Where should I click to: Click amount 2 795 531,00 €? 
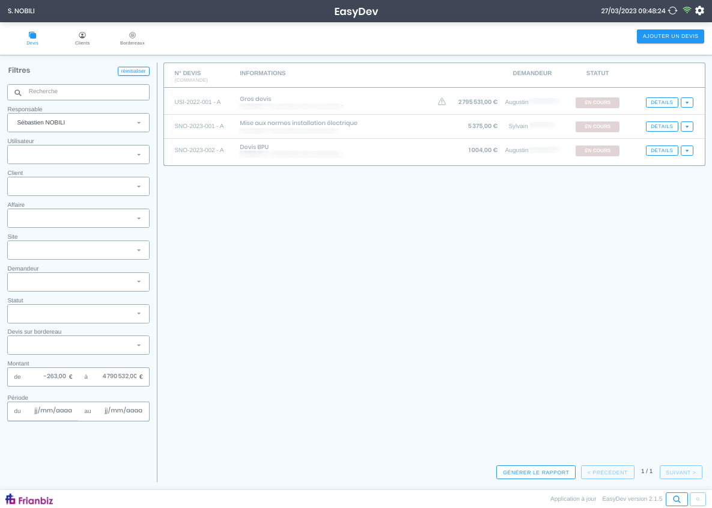click(478, 102)
